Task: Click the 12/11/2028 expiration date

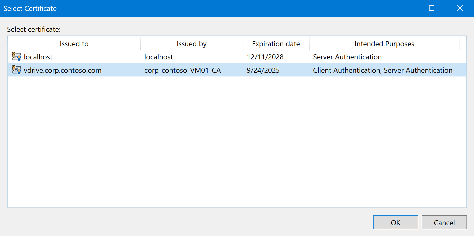Action: 265,57
